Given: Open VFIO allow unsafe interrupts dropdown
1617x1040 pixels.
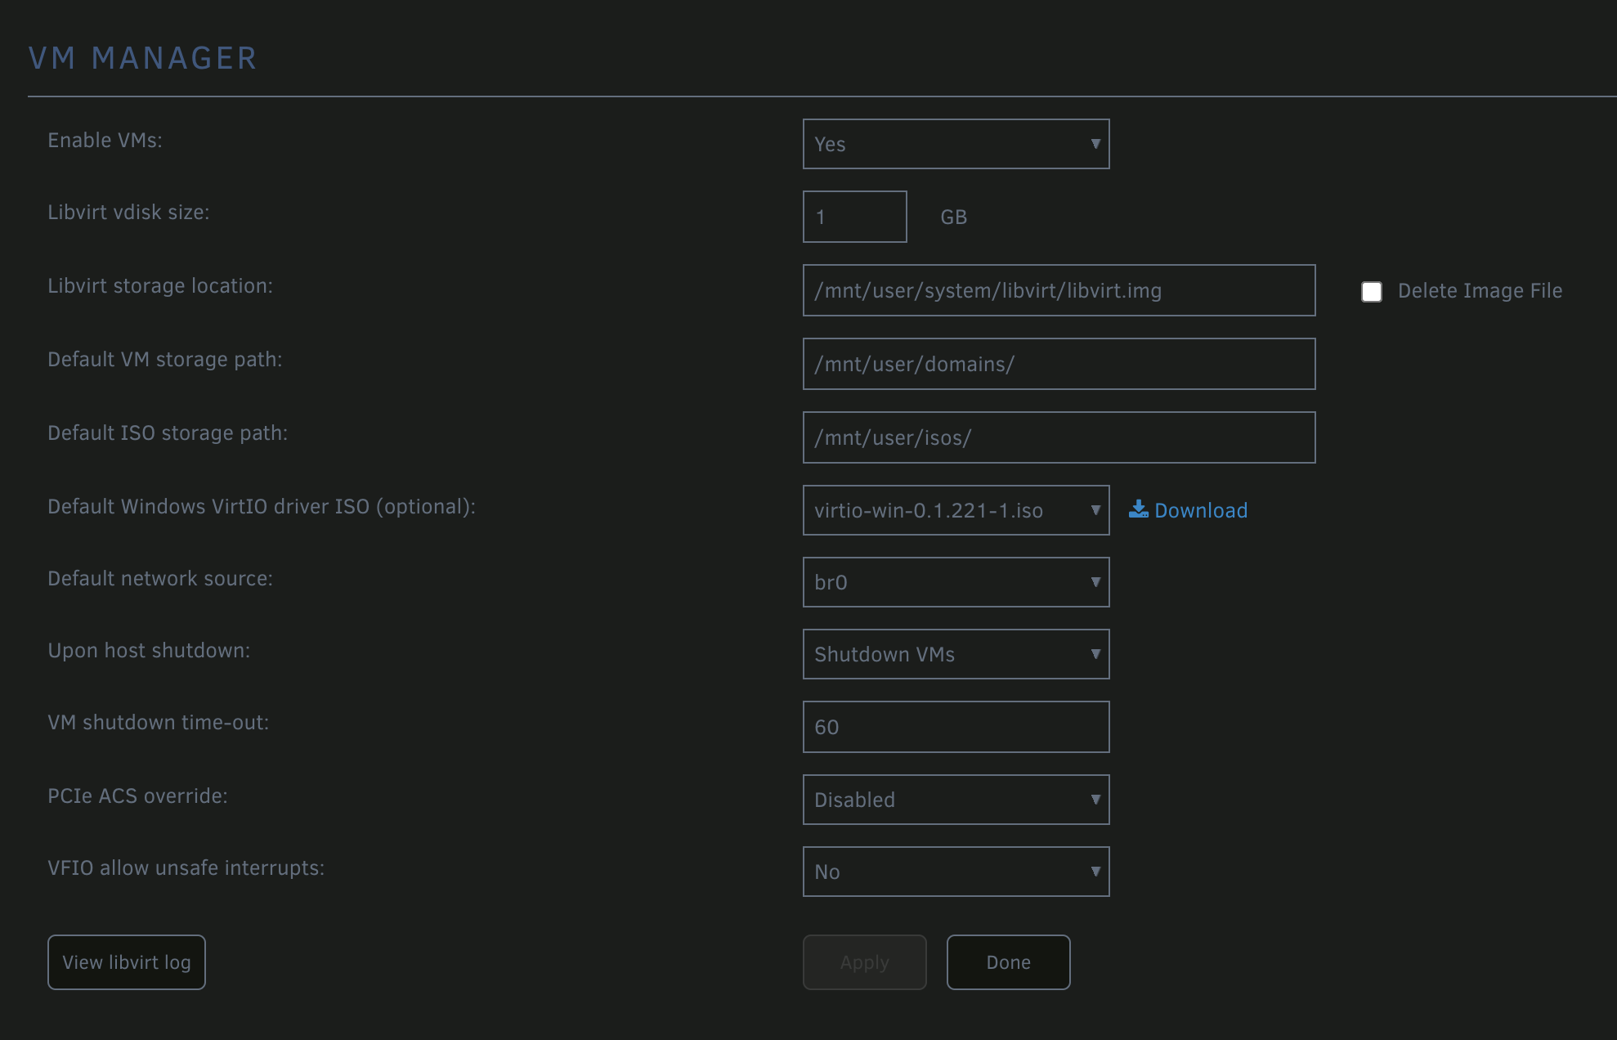Looking at the screenshot, I should [x=956, y=872].
